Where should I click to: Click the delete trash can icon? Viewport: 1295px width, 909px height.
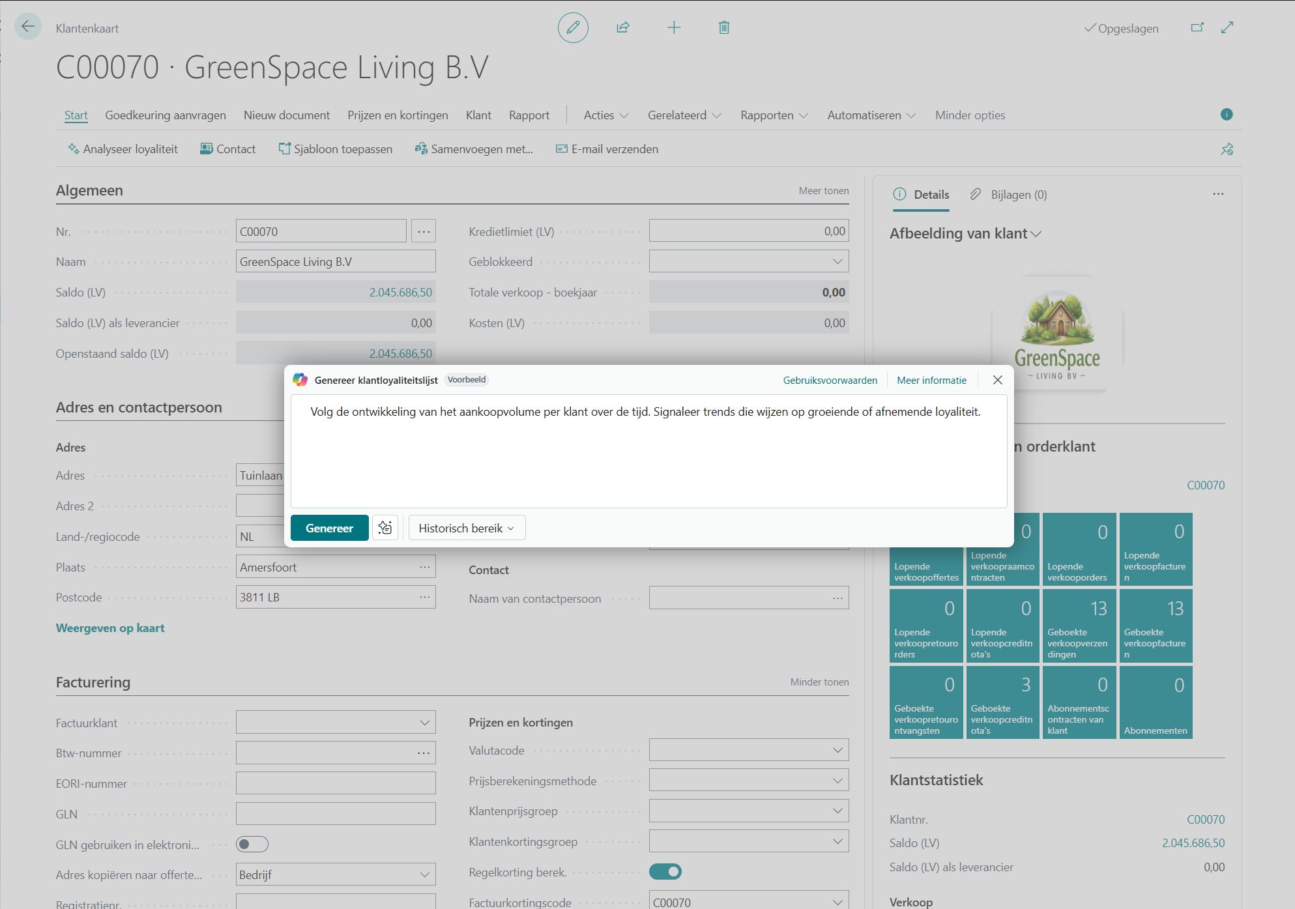tap(723, 28)
